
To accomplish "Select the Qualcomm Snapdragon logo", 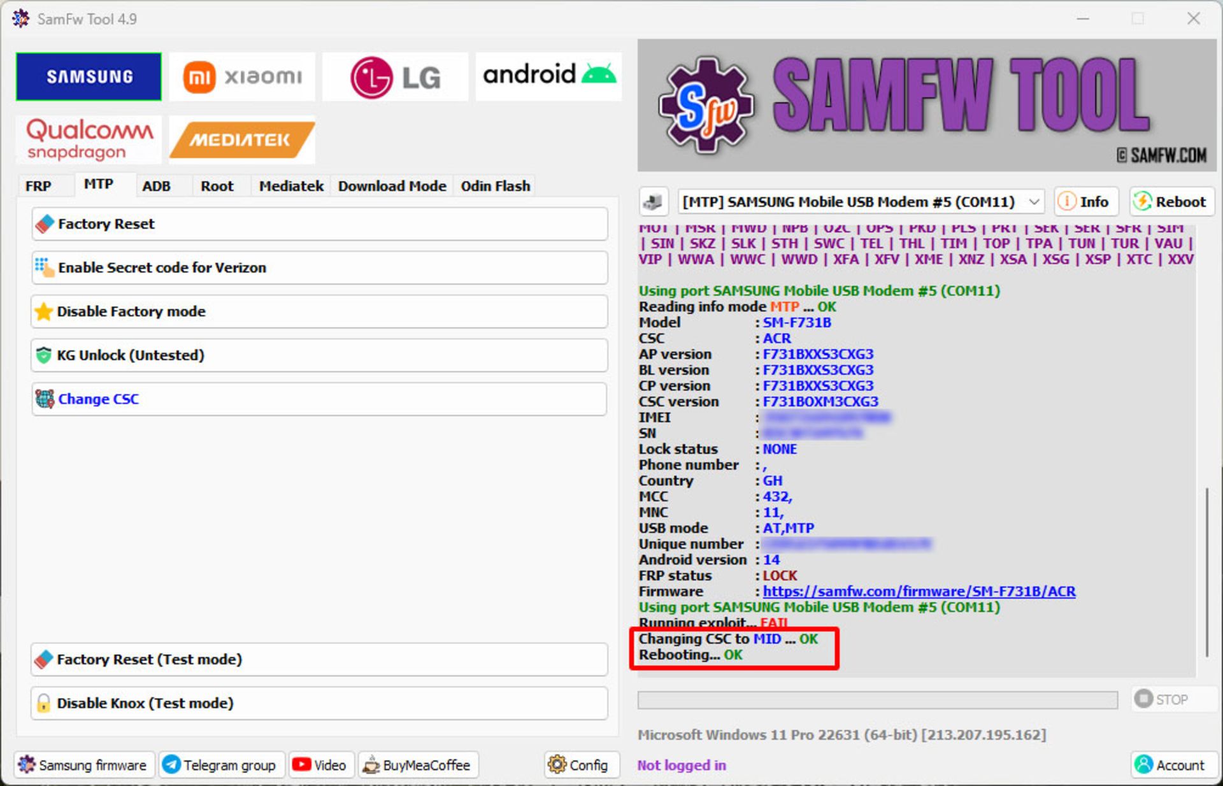I will tap(89, 139).
